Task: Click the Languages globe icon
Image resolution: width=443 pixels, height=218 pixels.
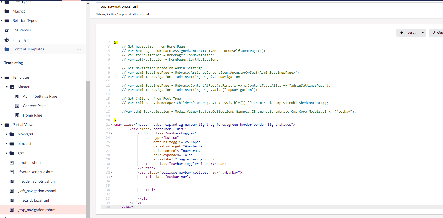Action: coord(7,40)
